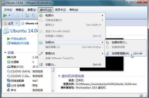Click the Ubuntu 14.04 virtual machine title icon

point(6,31)
